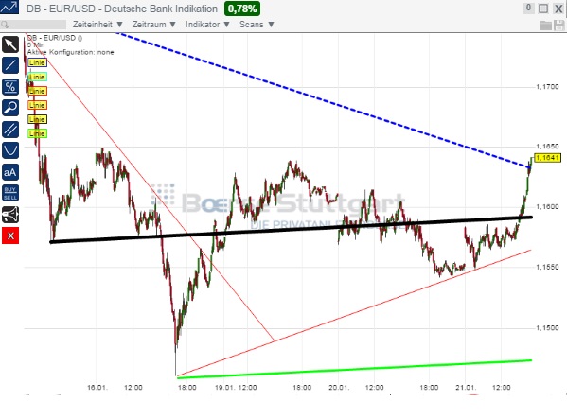Click the fourth Linie label in the list

click(x=37, y=105)
